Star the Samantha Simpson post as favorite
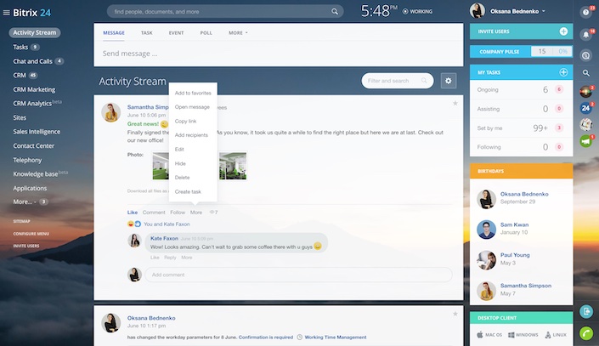Screen dimensions: 599x346 click(455, 103)
